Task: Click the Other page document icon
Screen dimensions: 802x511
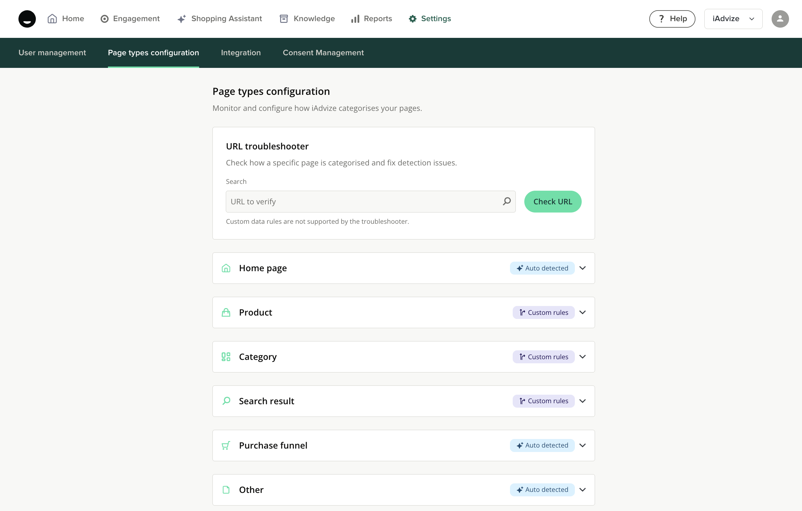Action: [226, 490]
